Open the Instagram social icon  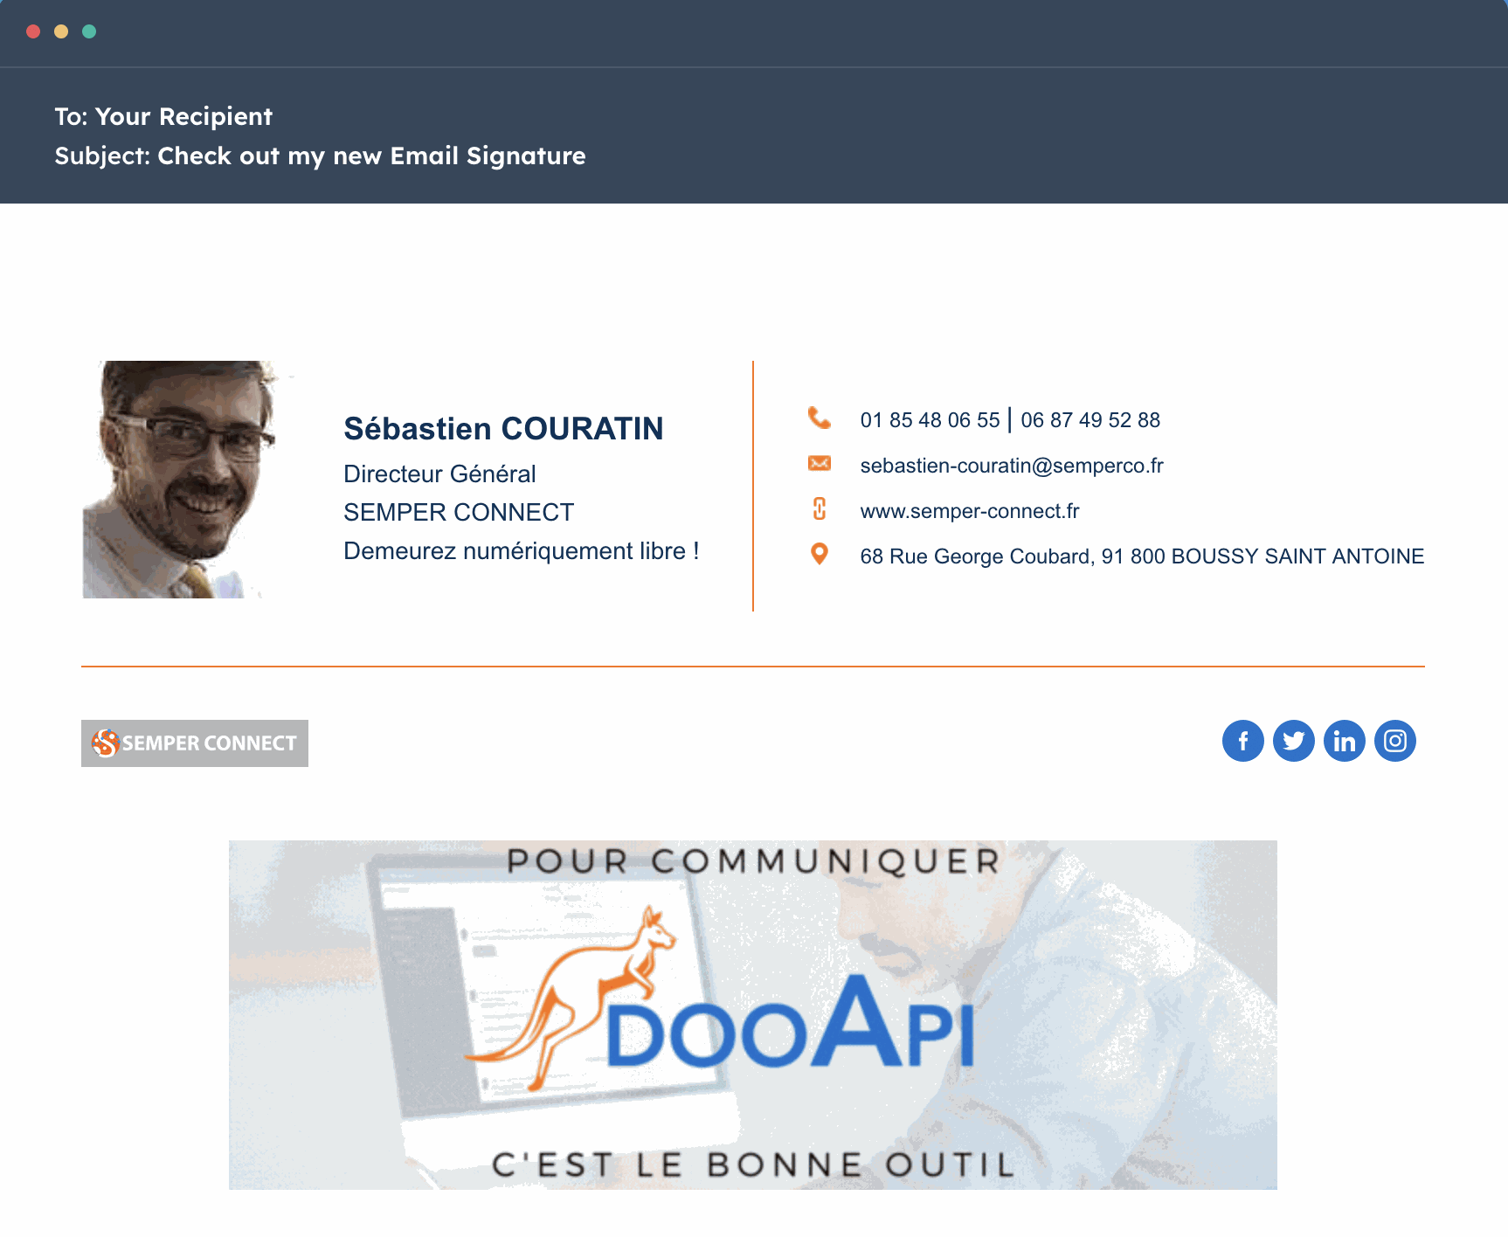[1394, 741]
